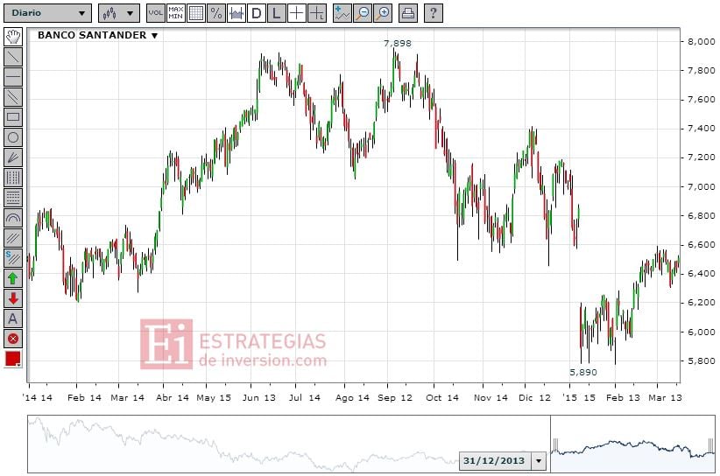Image resolution: width=720 pixels, height=476 pixels.
Task: Toggle the D button in toolbar
Action: coord(257,13)
